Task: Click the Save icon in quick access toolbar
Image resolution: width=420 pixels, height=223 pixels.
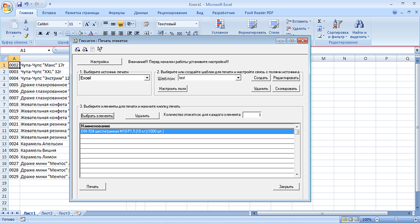Action: [x=19, y=4]
